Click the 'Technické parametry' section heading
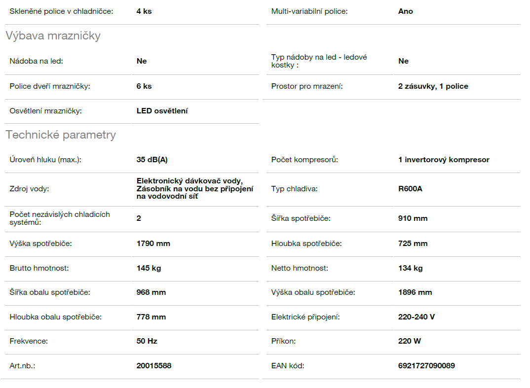 click(61, 135)
